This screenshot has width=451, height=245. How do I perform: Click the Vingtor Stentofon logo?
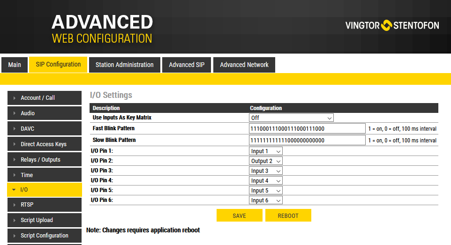tap(392, 25)
